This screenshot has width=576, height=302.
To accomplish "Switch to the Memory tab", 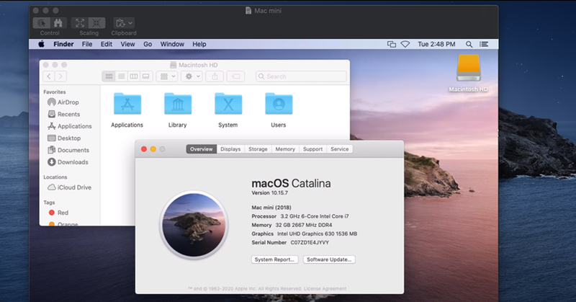I will (x=285, y=149).
